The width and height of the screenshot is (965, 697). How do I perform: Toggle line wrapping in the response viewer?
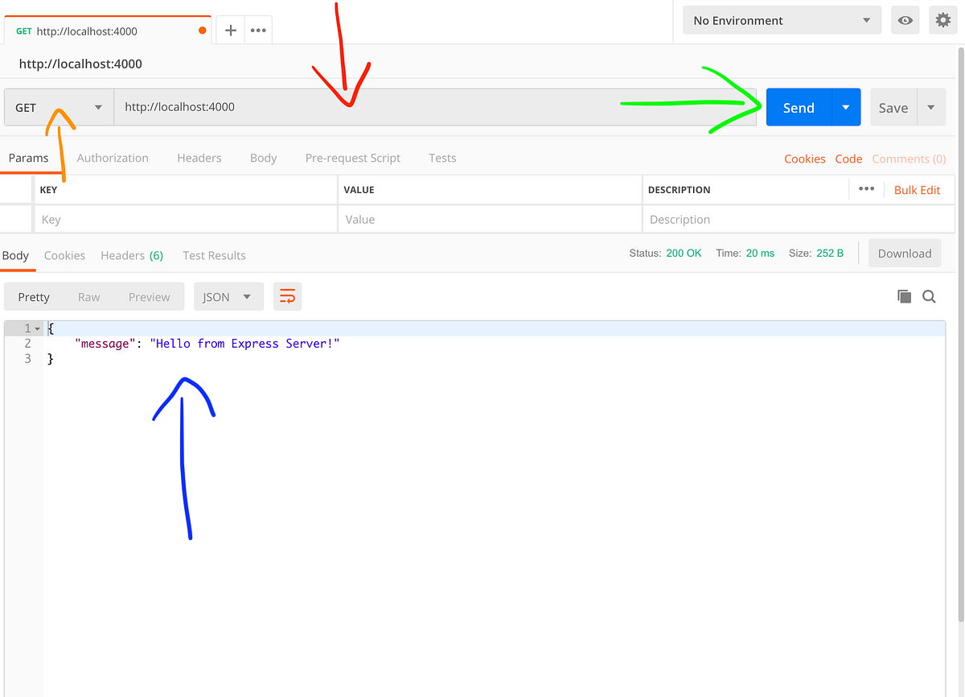click(287, 296)
